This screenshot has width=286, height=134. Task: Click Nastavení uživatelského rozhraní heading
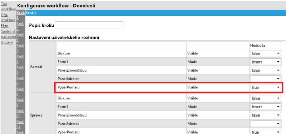64,38
